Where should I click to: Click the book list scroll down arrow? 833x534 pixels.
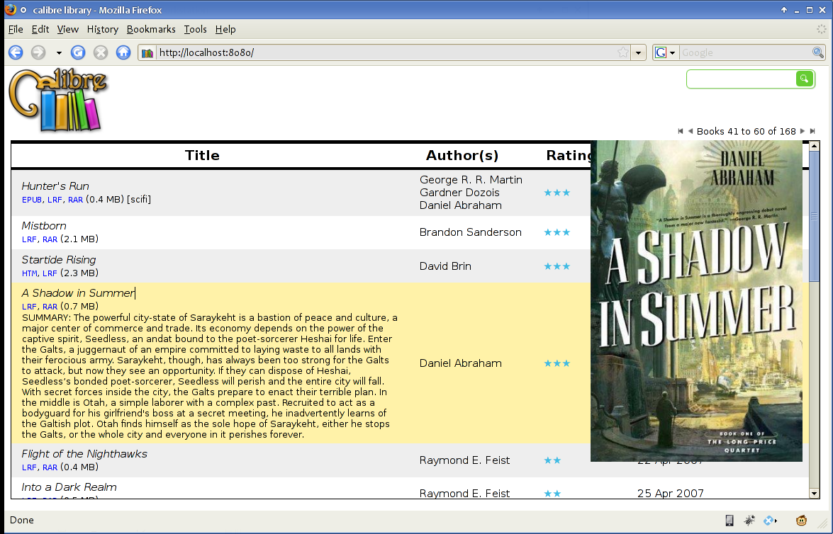coord(814,493)
